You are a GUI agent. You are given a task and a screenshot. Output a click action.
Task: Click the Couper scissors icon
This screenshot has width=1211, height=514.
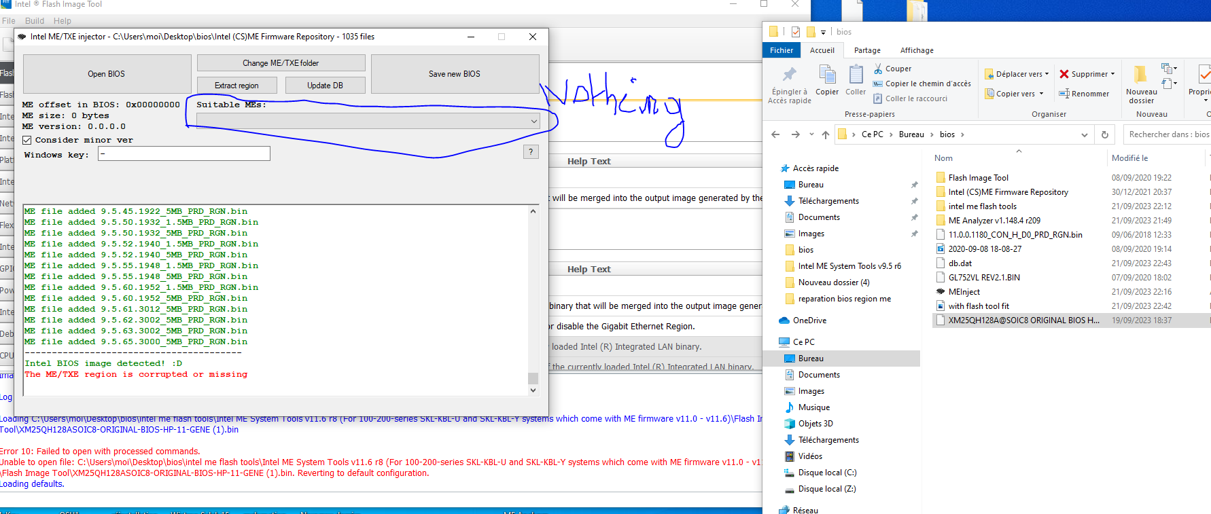[878, 69]
